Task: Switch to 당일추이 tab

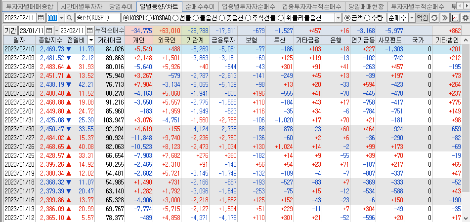Action: pos(121,6)
